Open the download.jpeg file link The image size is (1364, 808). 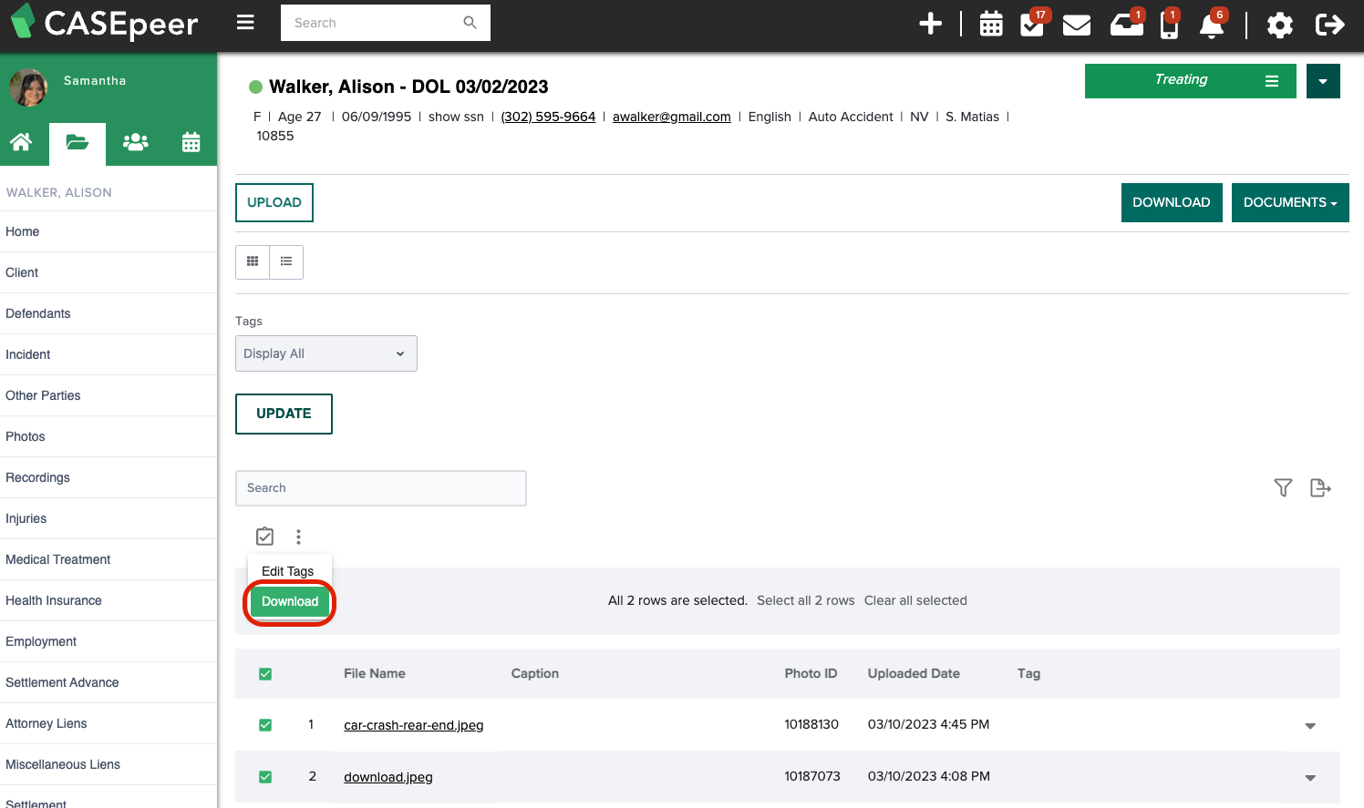pos(388,777)
